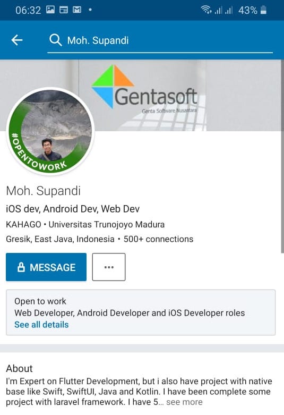Click the page scrollbar on right edge
Viewport: 284px width, 415px height.
click(x=282, y=156)
